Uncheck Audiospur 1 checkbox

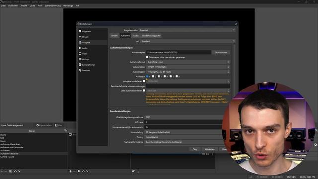[147, 76]
